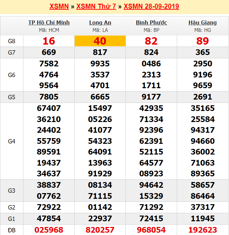Image resolution: width=229 pixels, height=235 pixels.
Task: Click the G8 row label
Action: click(11, 41)
